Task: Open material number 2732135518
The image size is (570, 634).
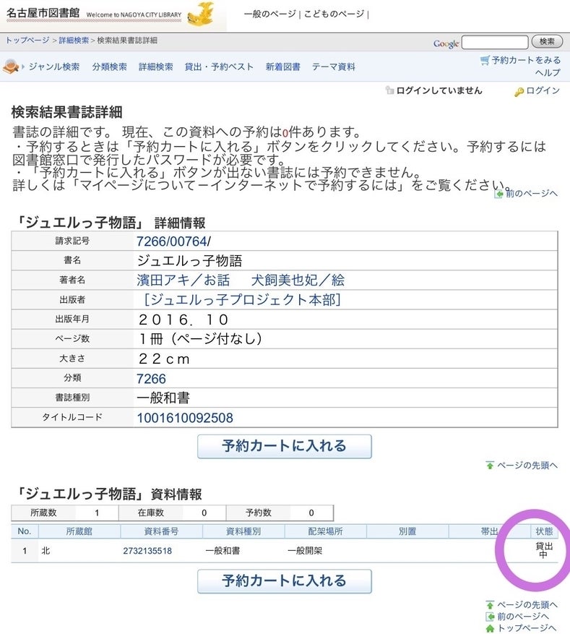Action: click(147, 551)
